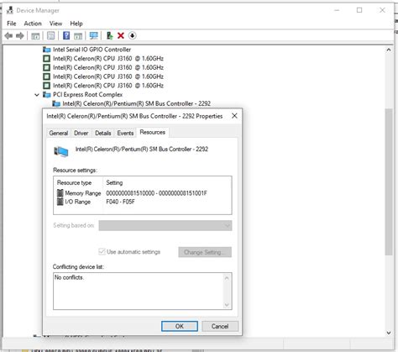Minimize the Device Manager window

pos(337,10)
